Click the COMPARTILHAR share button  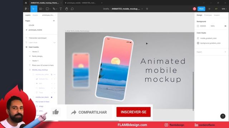coord(89,112)
